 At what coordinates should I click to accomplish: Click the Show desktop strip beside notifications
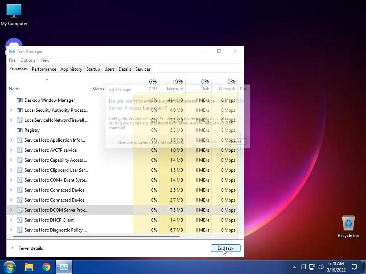pos(363,267)
